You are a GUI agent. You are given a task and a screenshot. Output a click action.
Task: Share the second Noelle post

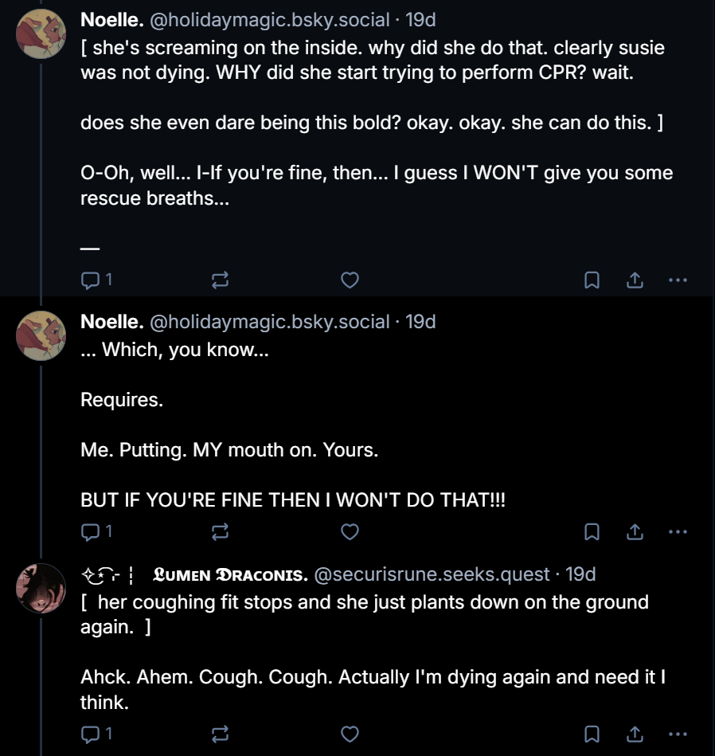click(635, 531)
